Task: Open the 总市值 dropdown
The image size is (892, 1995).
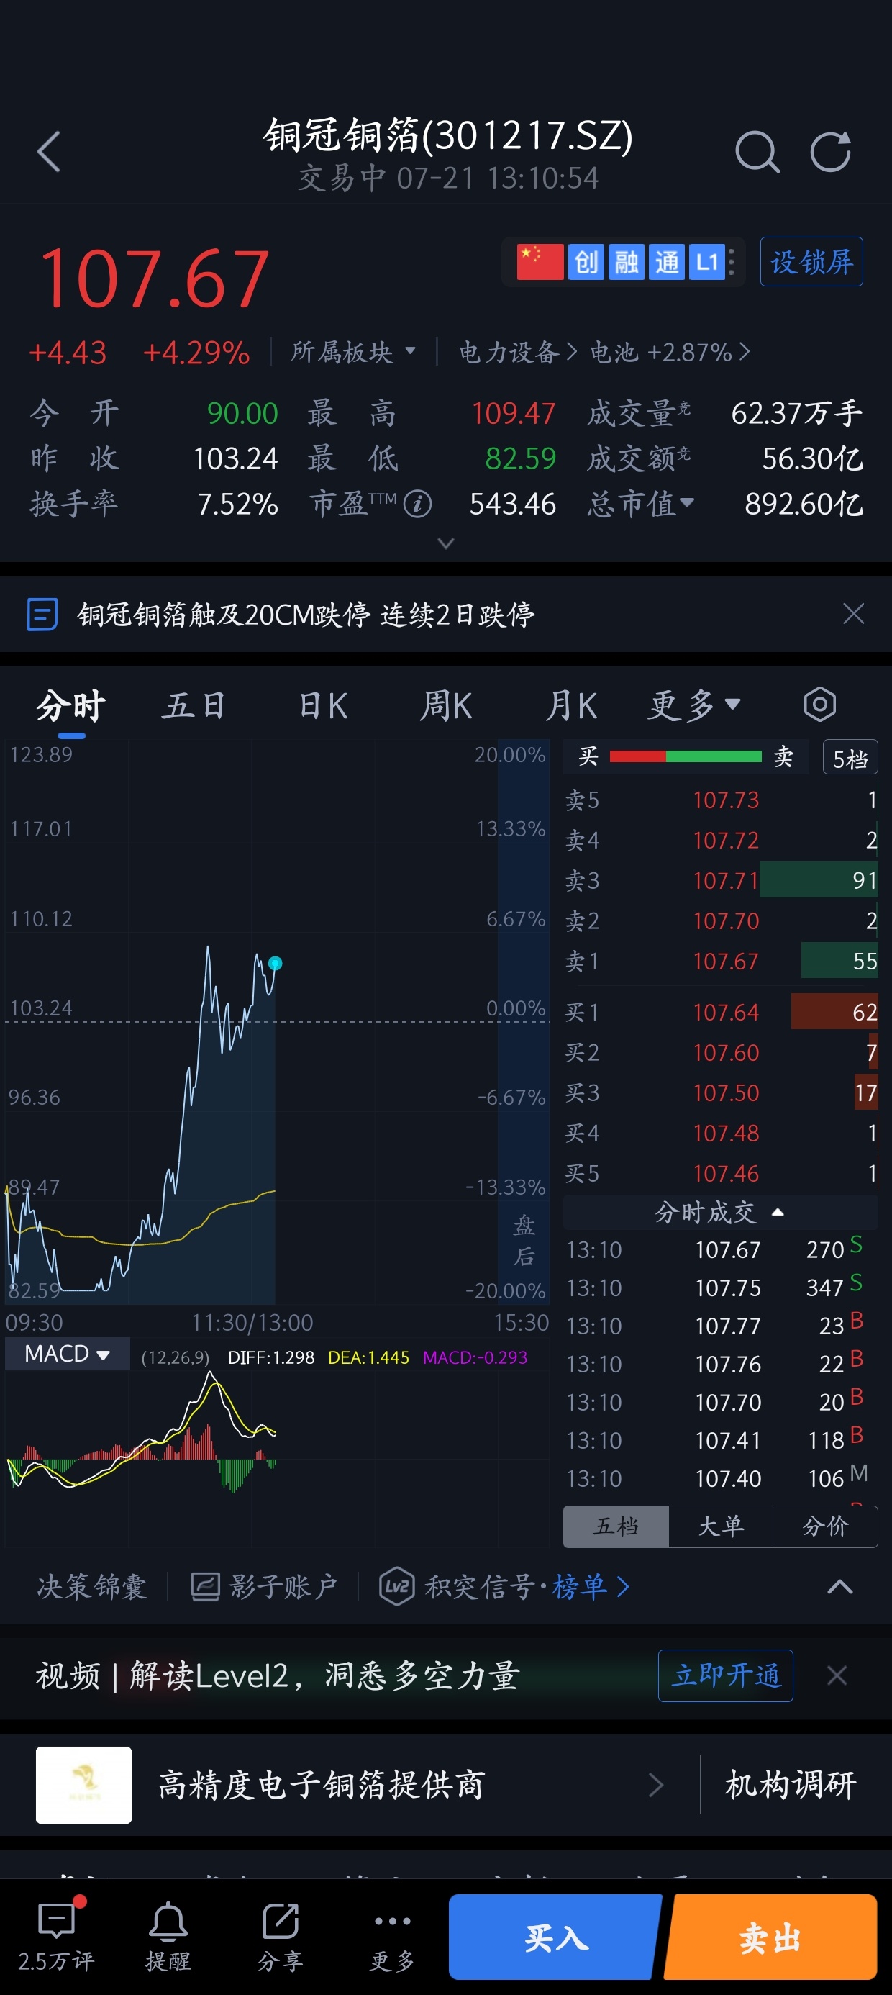Action: pyautogui.click(x=641, y=505)
